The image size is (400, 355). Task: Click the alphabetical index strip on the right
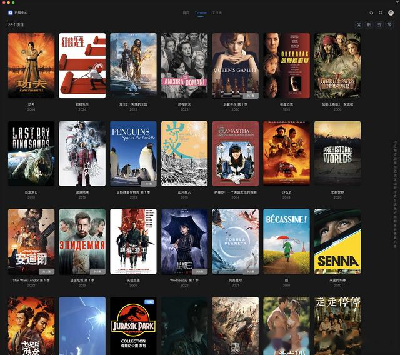tap(395, 194)
